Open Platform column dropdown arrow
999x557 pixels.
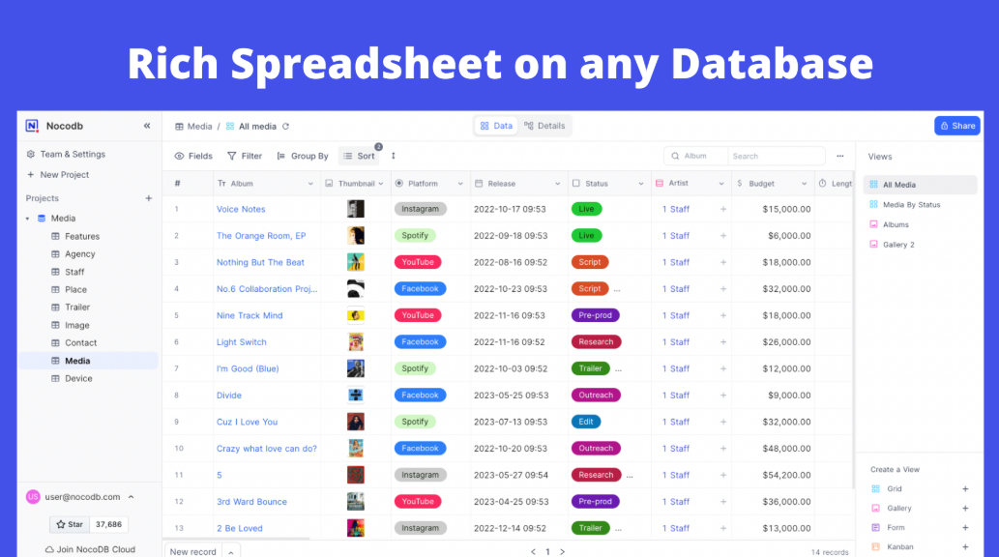[460, 184]
